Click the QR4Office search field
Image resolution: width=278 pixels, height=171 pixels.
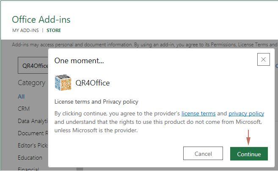click(33, 66)
